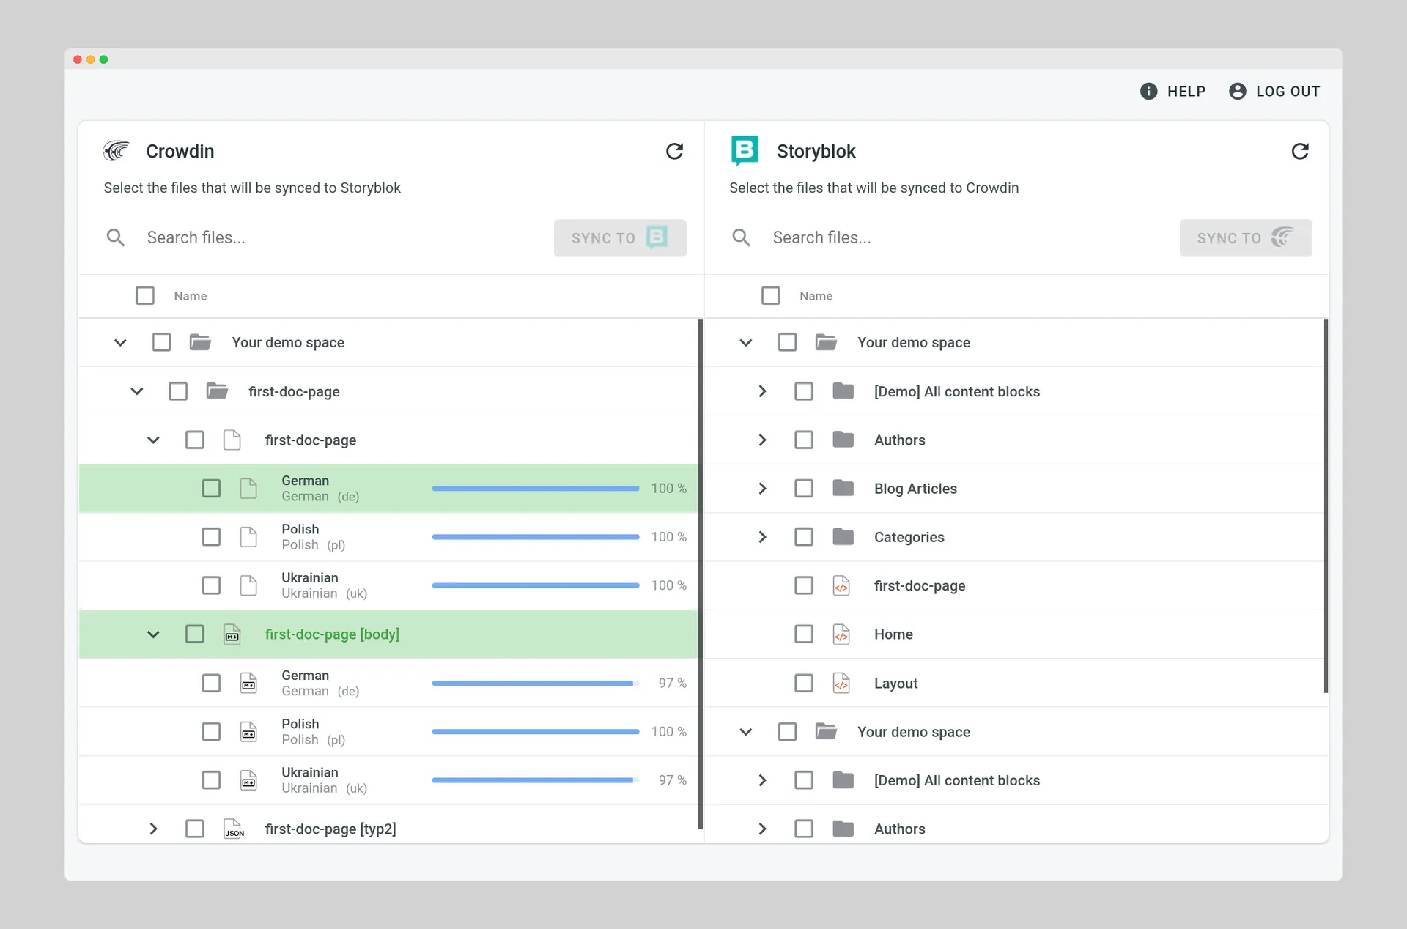
Task: Check the Ukrainian 97 % translation checkbox
Action: [211, 780]
